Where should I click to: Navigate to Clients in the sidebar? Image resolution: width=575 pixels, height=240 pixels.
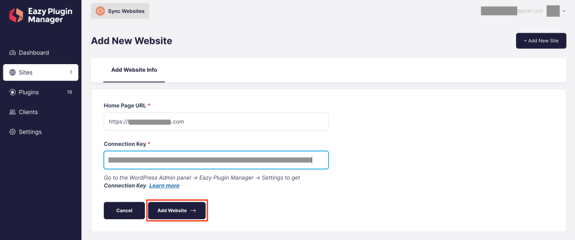click(40, 112)
